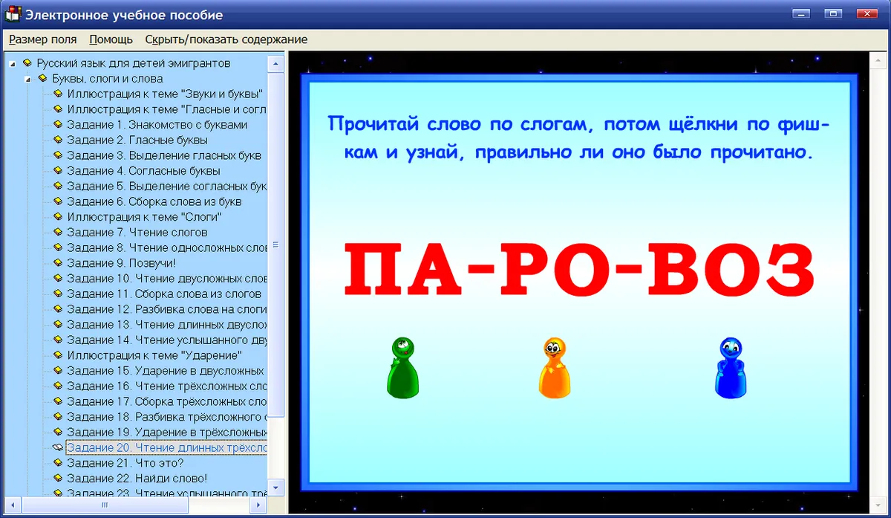Click page icon of Иллюстрация к теме "Ударение"

pos(58,355)
